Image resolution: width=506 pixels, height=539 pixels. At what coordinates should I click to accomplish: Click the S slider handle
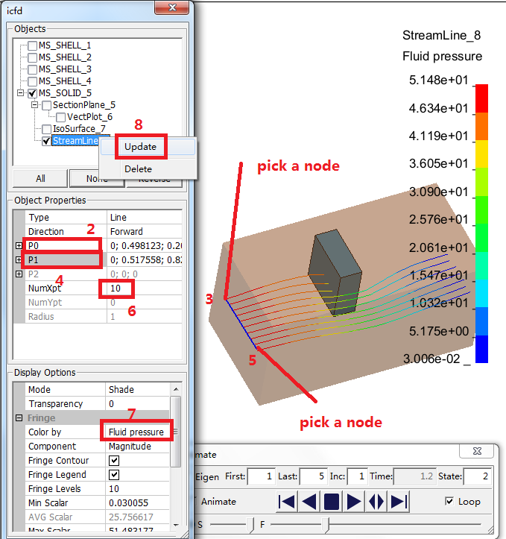pos(250,525)
